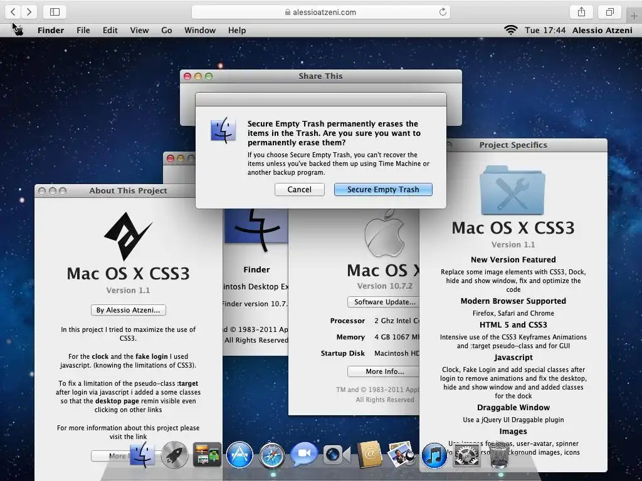Click 'New Version Featured' heading
Image resolution: width=642 pixels, height=481 pixels.
[x=513, y=260]
